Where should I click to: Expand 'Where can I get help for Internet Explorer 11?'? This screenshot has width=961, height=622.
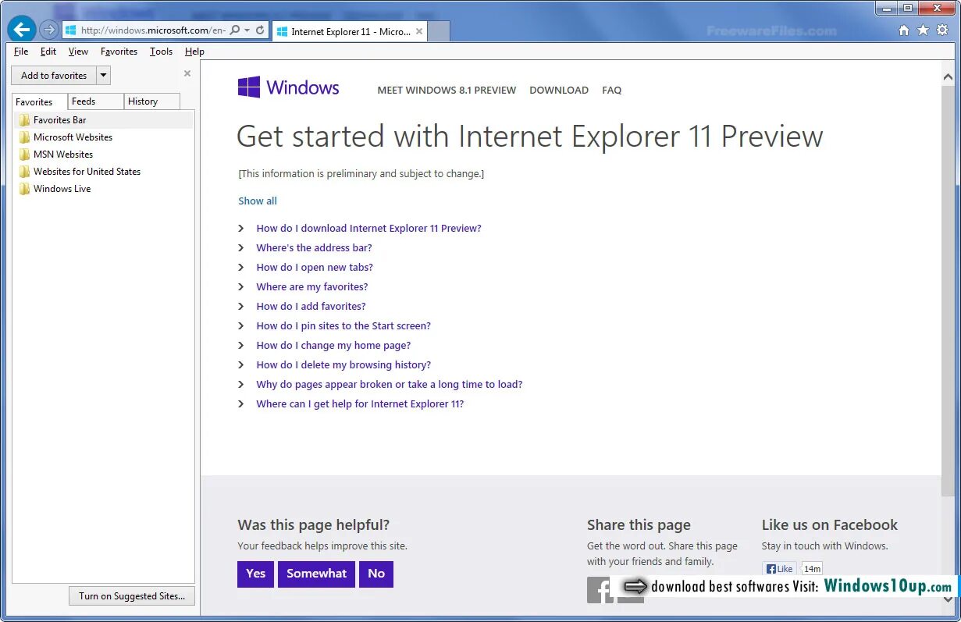pyautogui.click(x=360, y=404)
